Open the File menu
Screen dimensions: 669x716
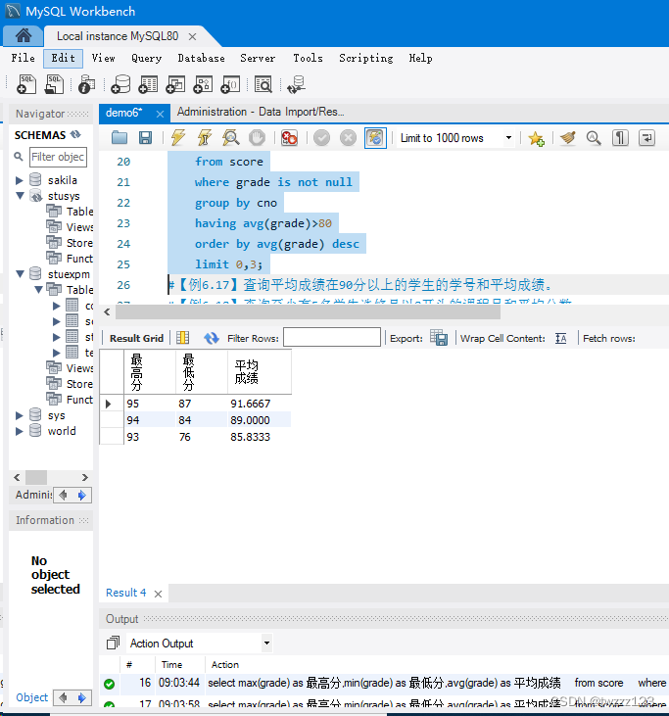coord(23,58)
